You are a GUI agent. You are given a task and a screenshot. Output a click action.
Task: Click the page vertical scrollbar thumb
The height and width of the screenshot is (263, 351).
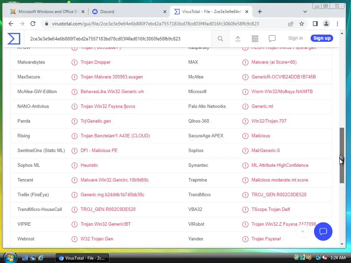[x=342, y=155]
